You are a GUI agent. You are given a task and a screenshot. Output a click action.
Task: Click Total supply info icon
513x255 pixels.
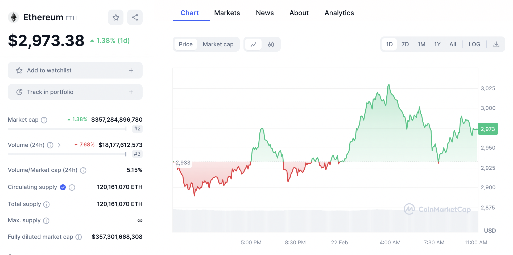click(46, 204)
